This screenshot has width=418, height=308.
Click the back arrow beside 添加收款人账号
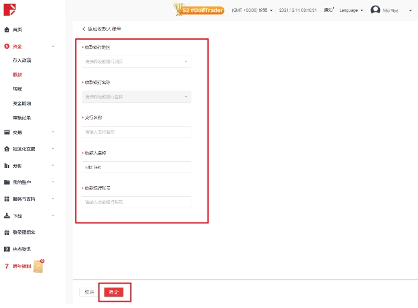click(84, 28)
